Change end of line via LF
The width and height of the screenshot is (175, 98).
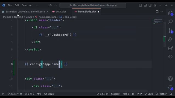[x=133, y=94]
